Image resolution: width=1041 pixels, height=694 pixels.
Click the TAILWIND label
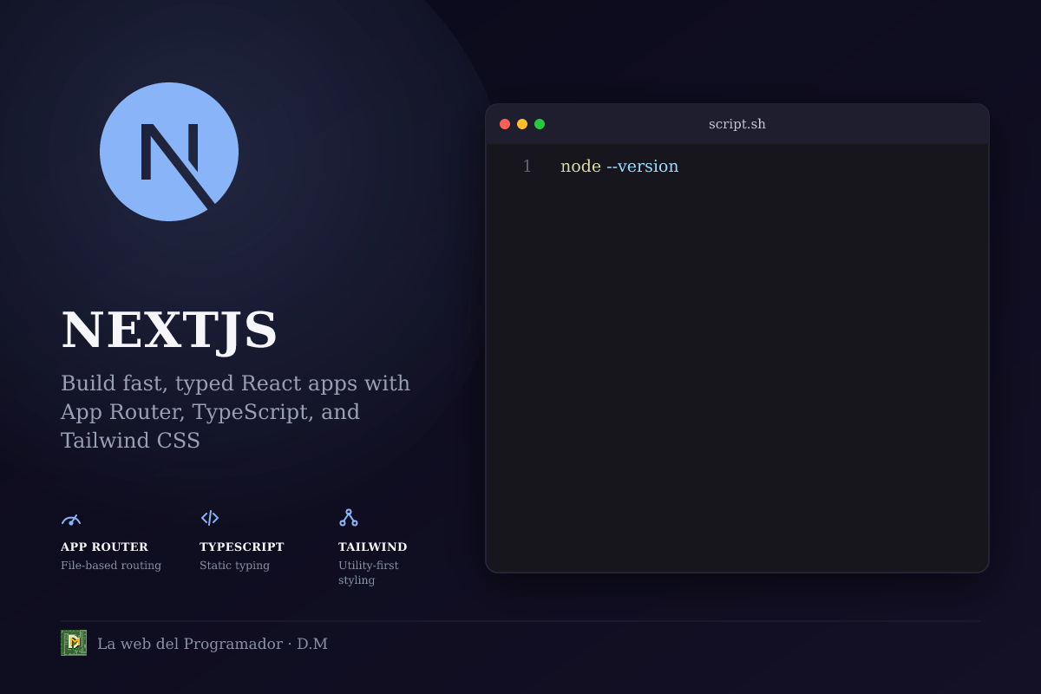373,547
